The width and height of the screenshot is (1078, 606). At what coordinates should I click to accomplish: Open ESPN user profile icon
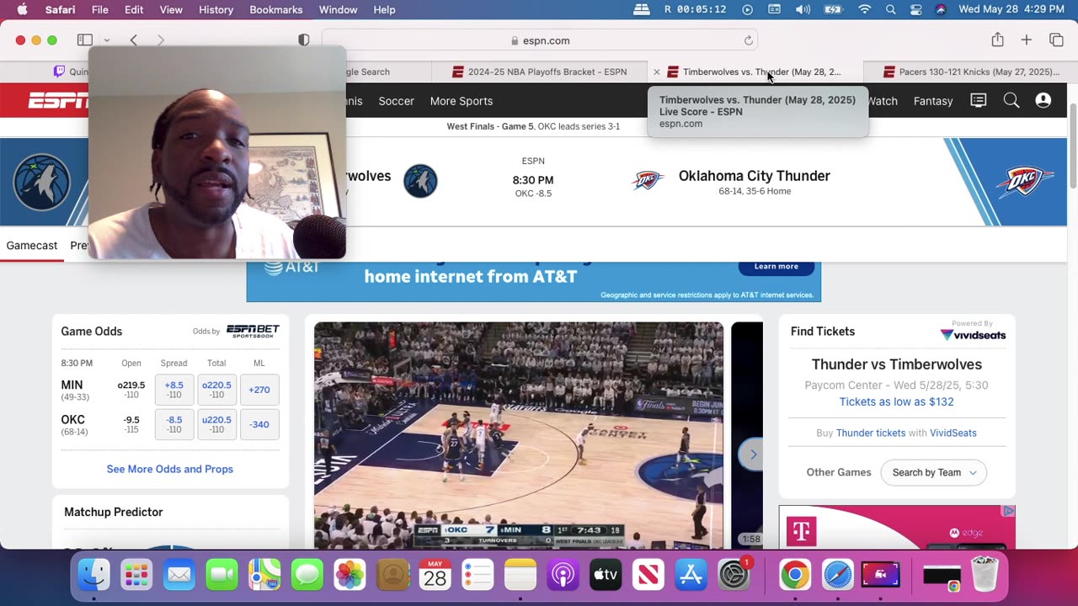pyautogui.click(x=1043, y=101)
